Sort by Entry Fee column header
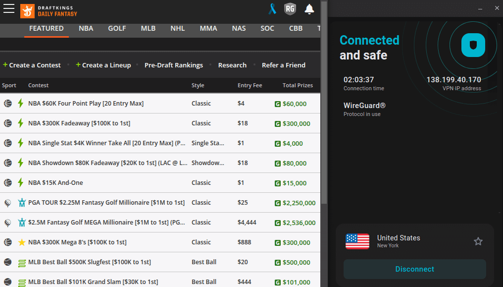The image size is (503, 287). click(x=250, y=85)
